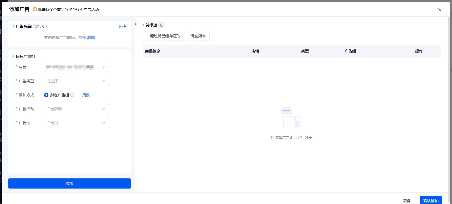The height and width of the screenshot is (204, 452).
Task: Click the 商品信息 column header
Action: (153, 51)
